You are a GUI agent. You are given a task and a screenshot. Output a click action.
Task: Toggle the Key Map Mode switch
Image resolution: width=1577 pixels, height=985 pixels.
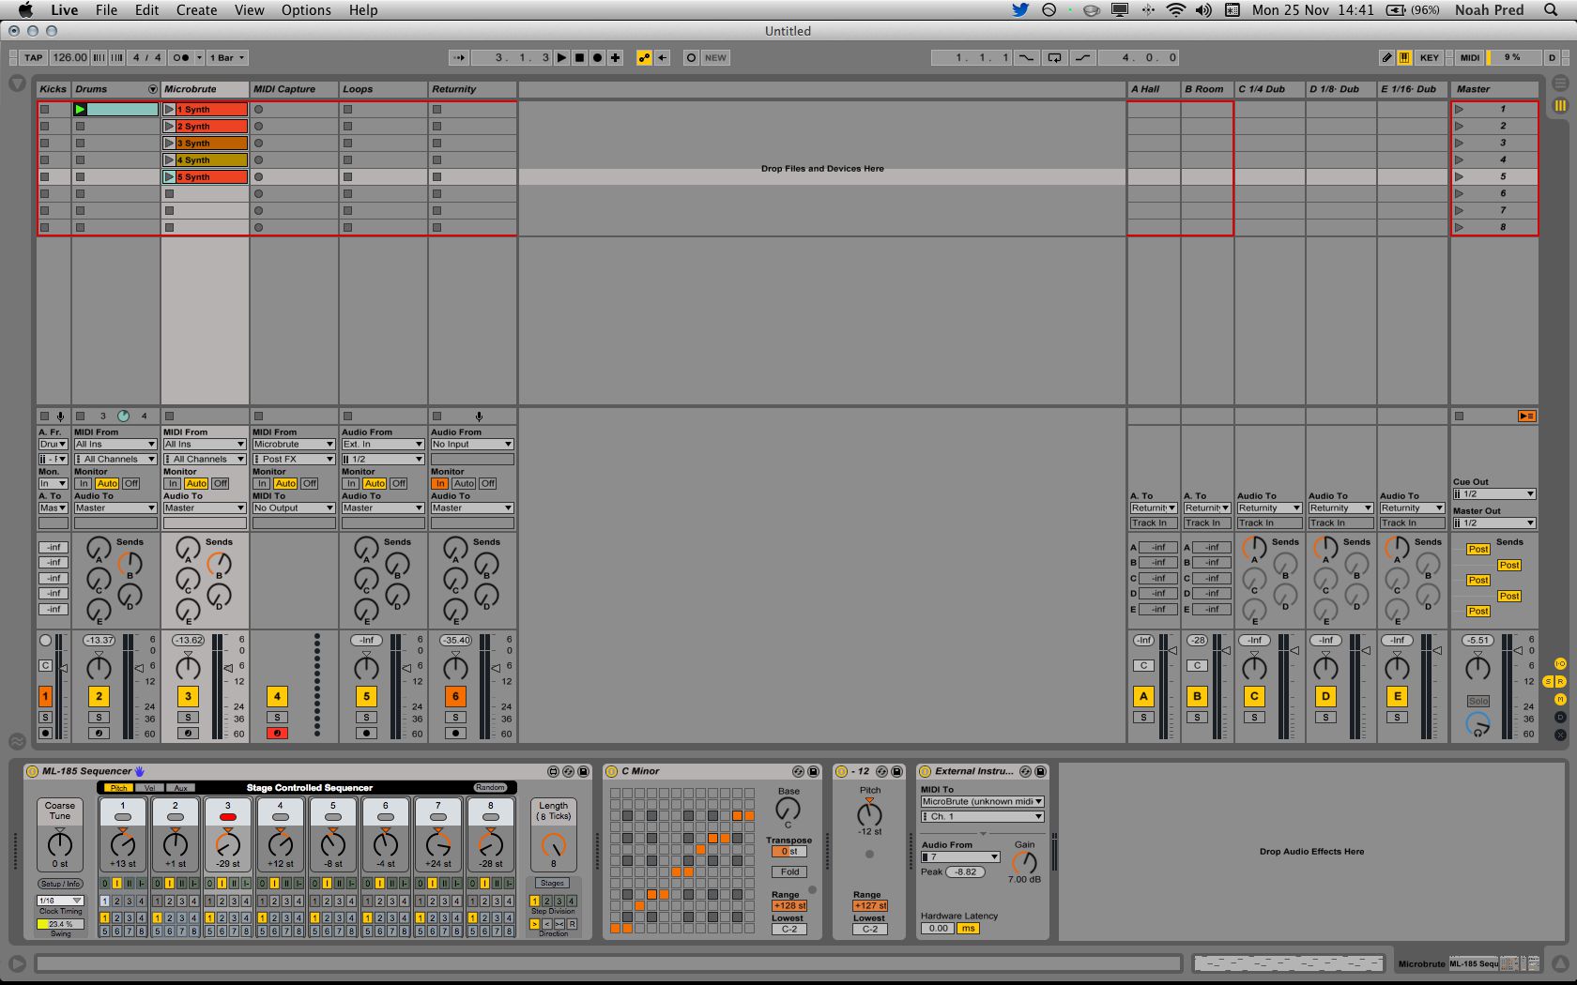(1429, 57)
